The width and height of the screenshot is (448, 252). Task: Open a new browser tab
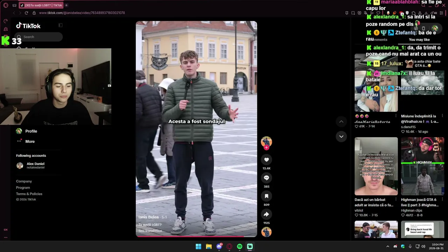click(66, 5)
